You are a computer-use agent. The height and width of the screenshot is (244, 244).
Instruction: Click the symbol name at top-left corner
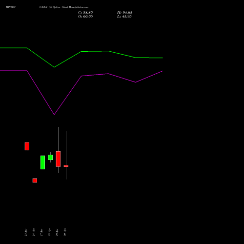click(11, 7)
